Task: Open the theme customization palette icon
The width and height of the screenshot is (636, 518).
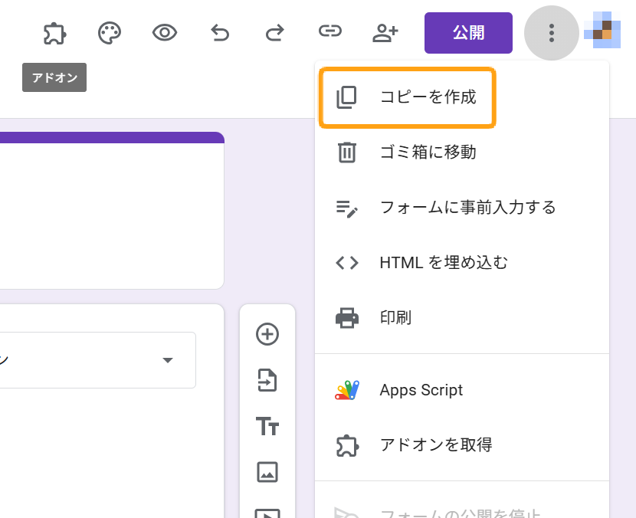Action: 110,33
